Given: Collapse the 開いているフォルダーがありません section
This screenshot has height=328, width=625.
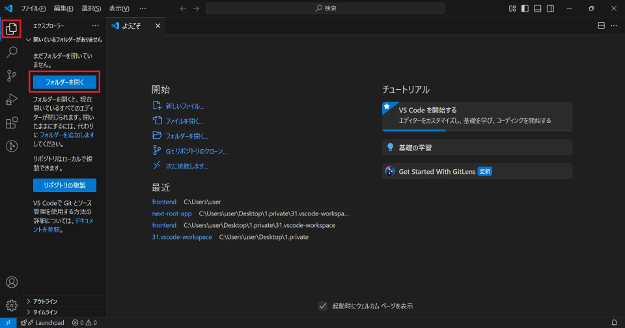Looking at the screenshot, I should click(x=64, y=40).
